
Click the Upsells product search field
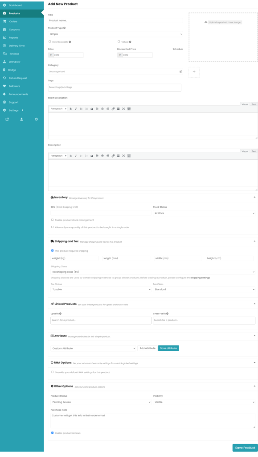pyautogui.click(x=101, y=320)
